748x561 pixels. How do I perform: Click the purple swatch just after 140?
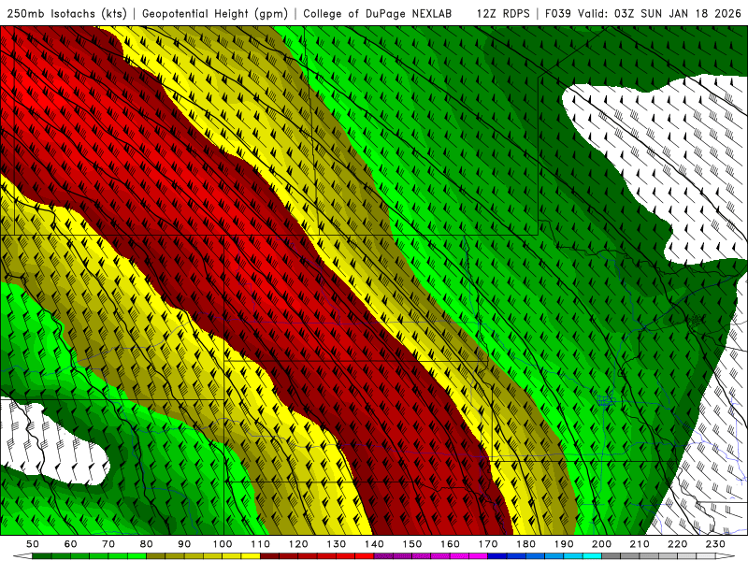[x=383, y=556]
